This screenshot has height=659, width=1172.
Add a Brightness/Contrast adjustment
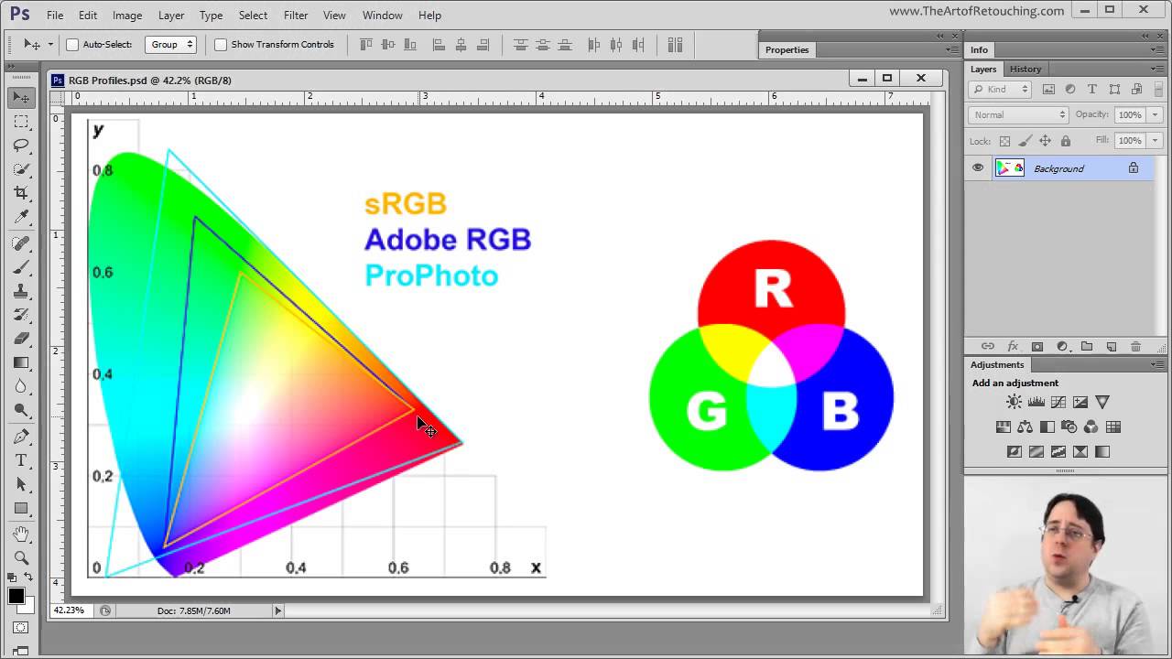tap(1014, 402)
